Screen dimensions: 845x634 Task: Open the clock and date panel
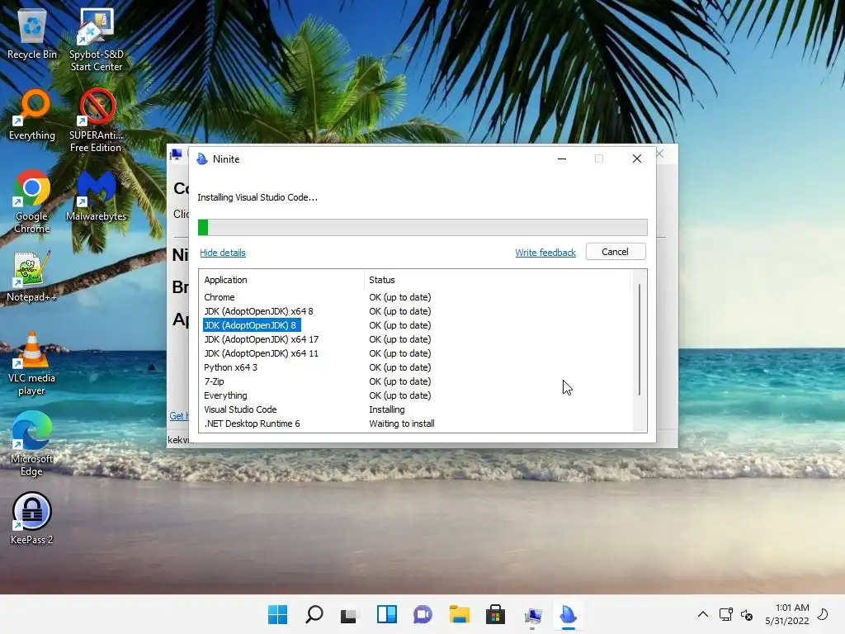pyautogui.click(x=786, y=614)
